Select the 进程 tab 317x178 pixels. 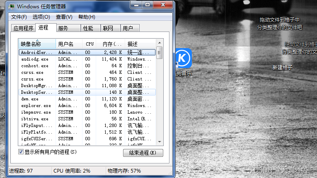(46, 27)
